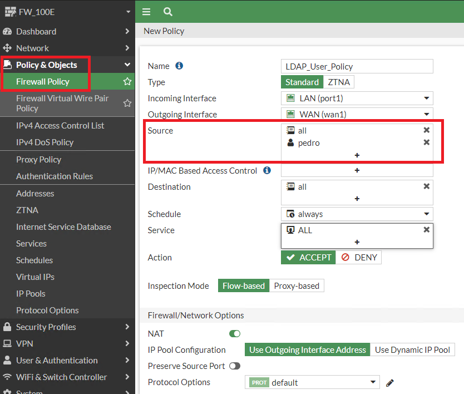Click info icon beside IP/MAC Based Access Control
The image size is (464, 394).
[x=266, y=170]
